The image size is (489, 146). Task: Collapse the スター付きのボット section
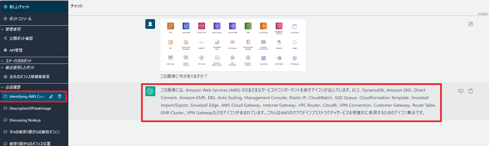(x=2, y=61)
